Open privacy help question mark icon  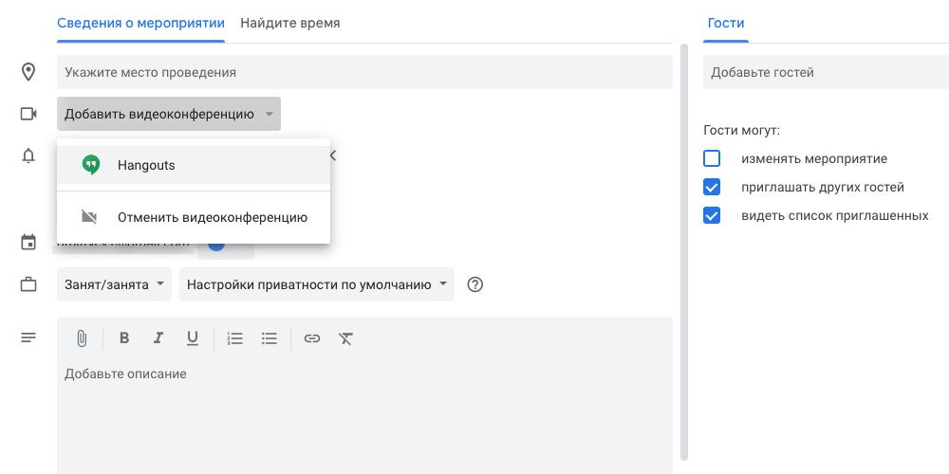tap(475, 284)
